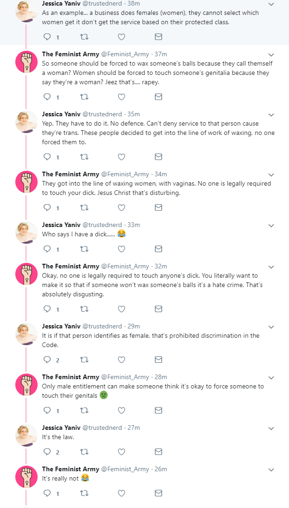The image size is (289, 508).
Task: Open options caret on the 26m tweet
Action: (271, 469)
